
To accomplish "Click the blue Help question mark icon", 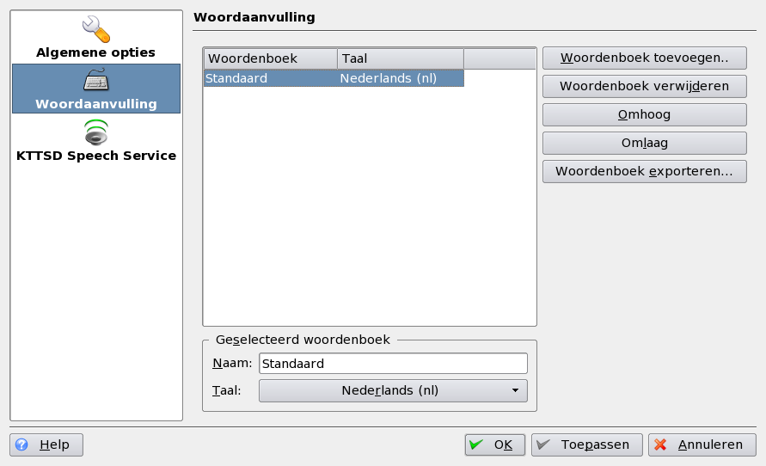I will pyautogui.click(x=21, y=445).
